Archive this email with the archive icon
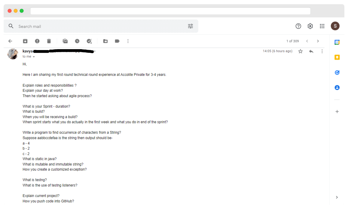Screen dimensions: 348x209 (x=25, y=41)
